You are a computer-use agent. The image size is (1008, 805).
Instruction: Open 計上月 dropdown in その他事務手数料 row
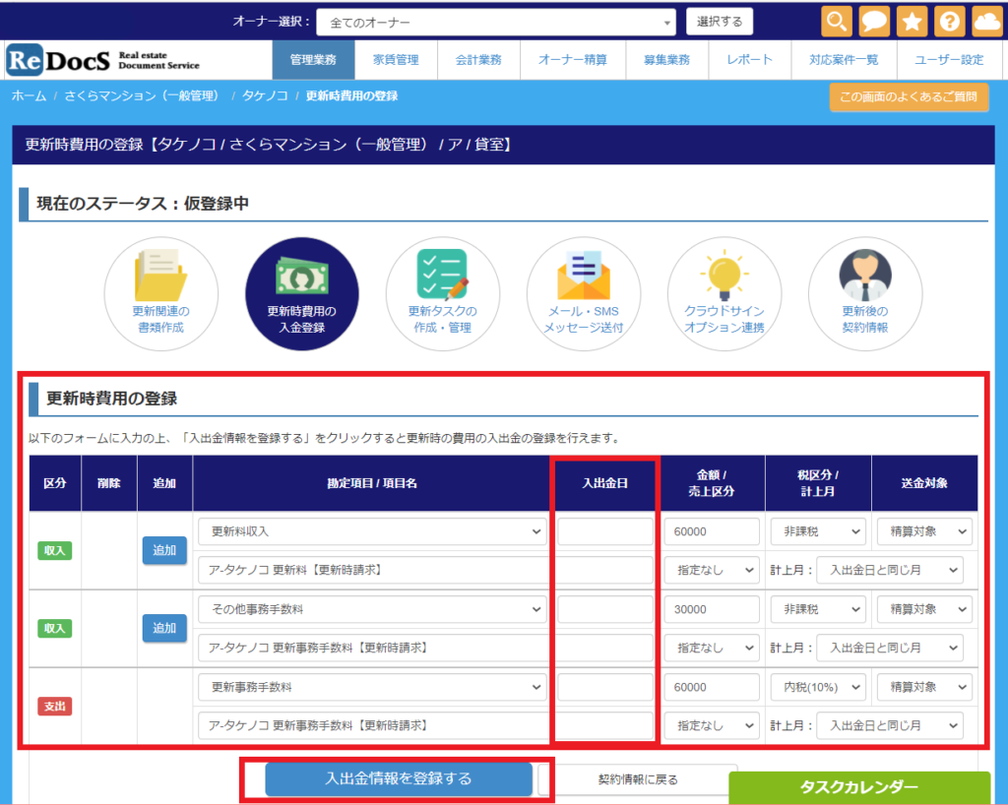[x=890, y=648]
